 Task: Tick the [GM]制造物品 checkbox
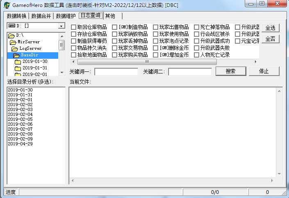pyautogui.click(x=115, y=27)
